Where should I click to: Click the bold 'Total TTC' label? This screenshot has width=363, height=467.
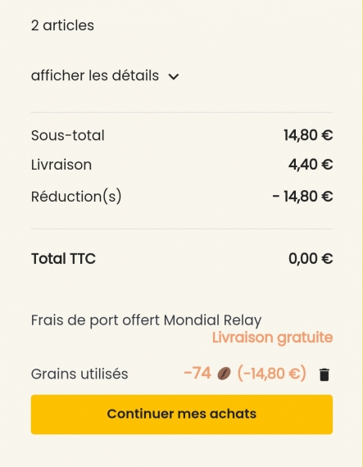(63, 259)
